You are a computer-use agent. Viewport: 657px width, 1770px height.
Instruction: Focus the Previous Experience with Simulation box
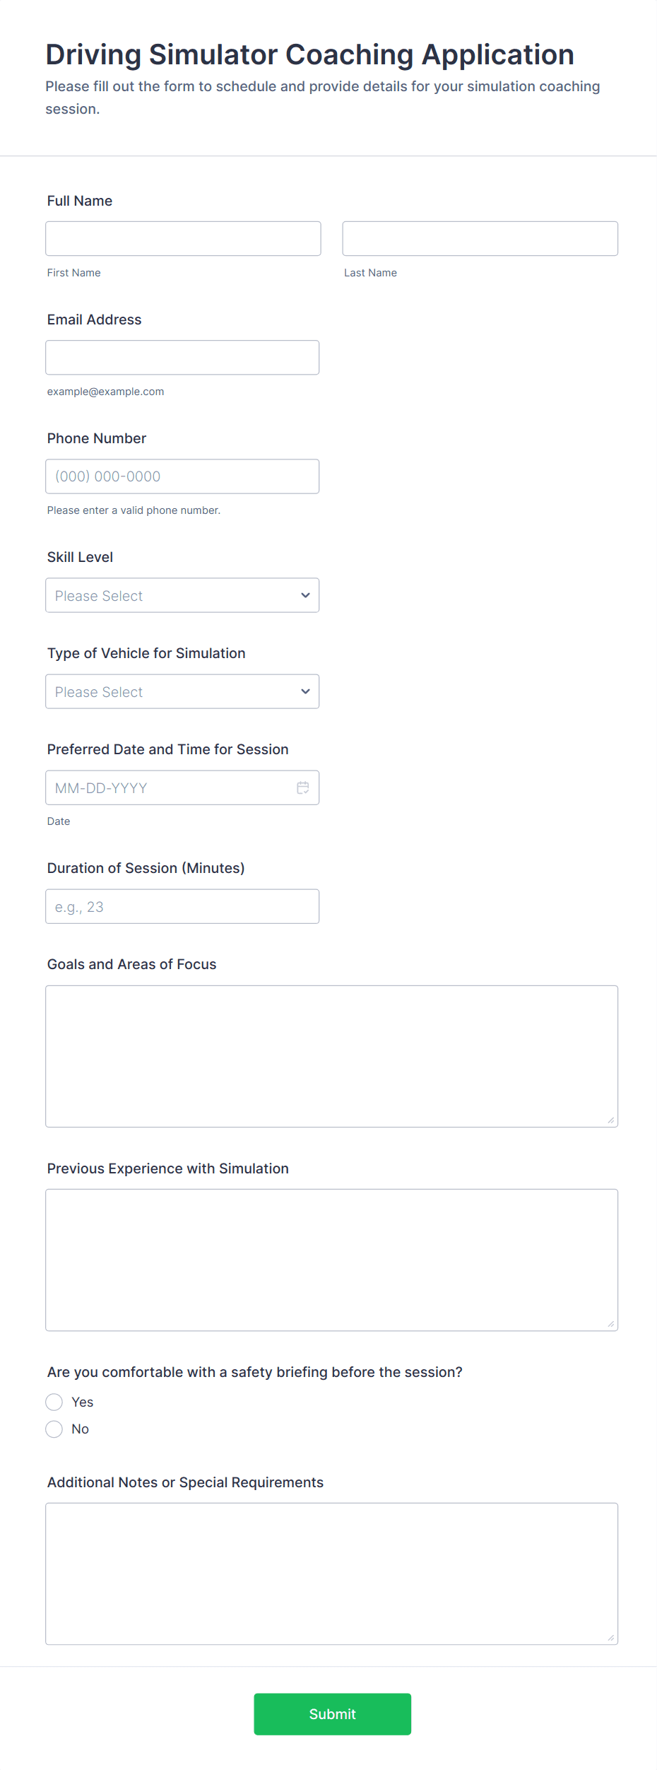pyautogui.click(x=331, y=1260)
